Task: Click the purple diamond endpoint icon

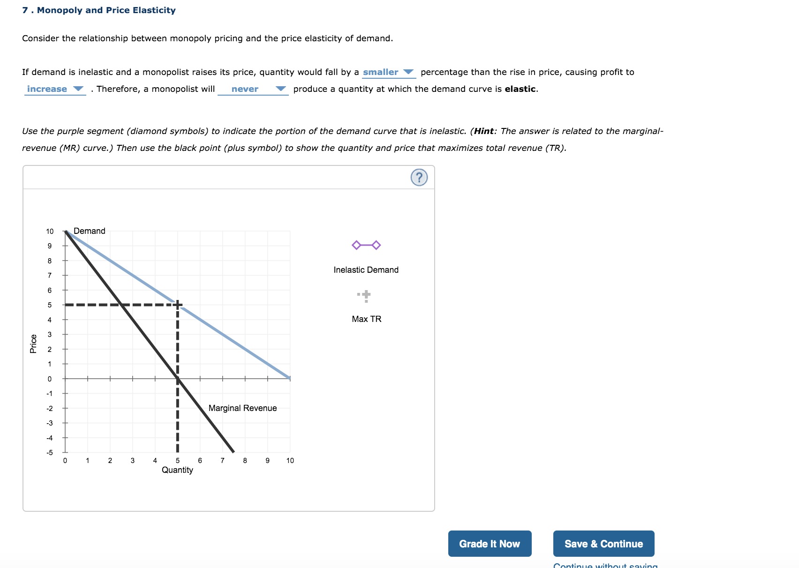Action: (355, 245)
